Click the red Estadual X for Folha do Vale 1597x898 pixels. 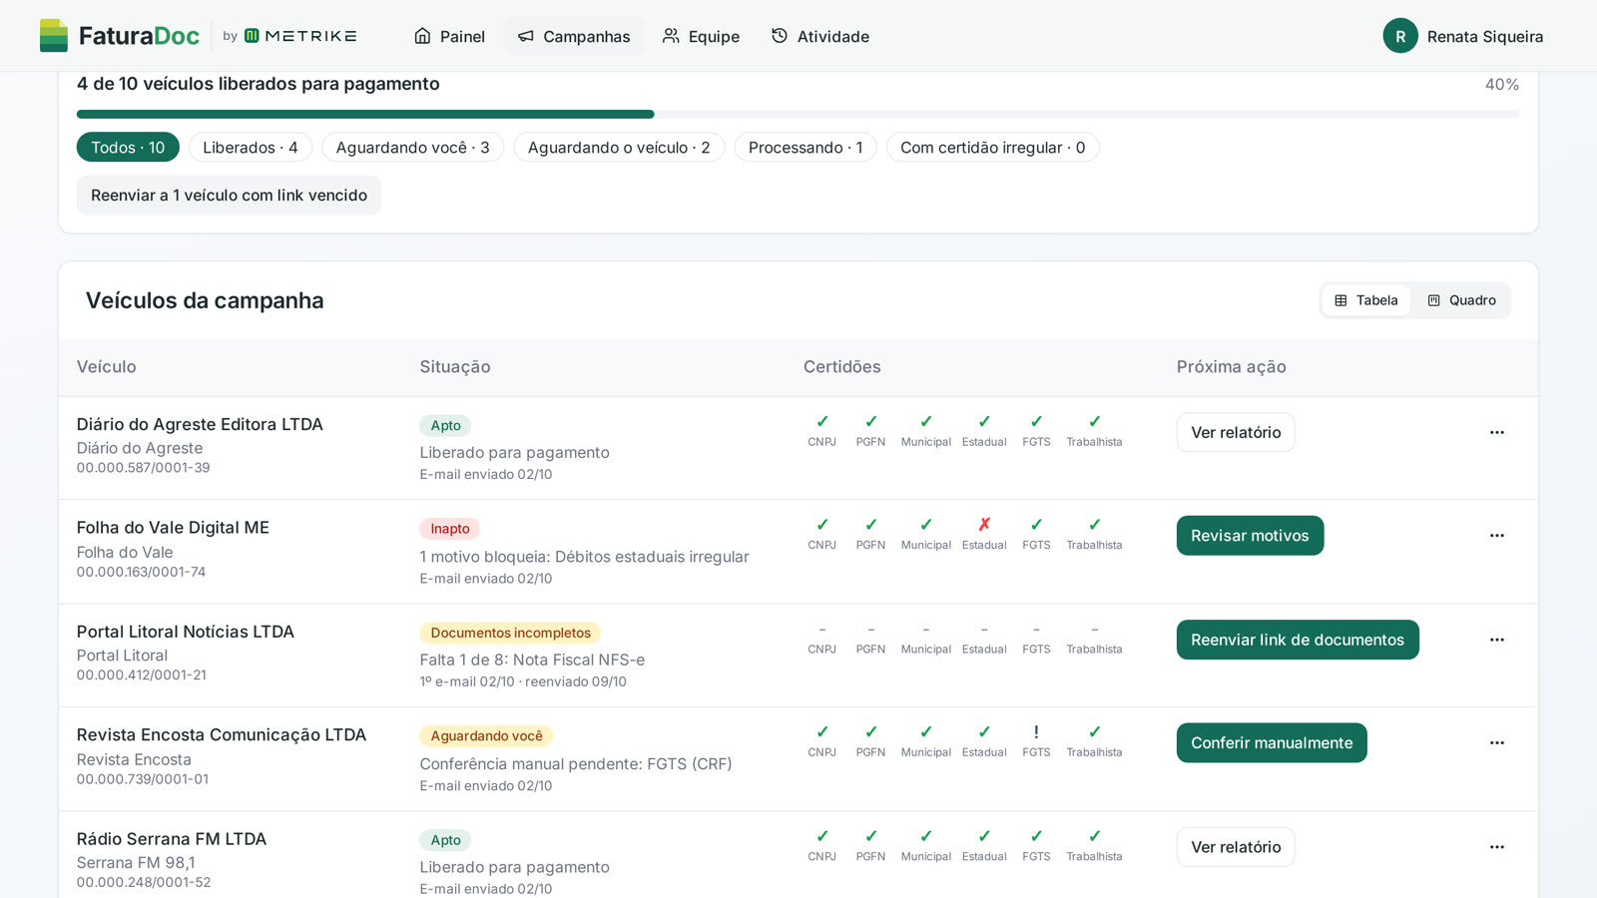(984, 524)
